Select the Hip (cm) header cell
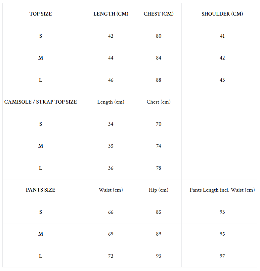Image resolution: width=260 pixels, height=271 pixels. click(158, 190)
